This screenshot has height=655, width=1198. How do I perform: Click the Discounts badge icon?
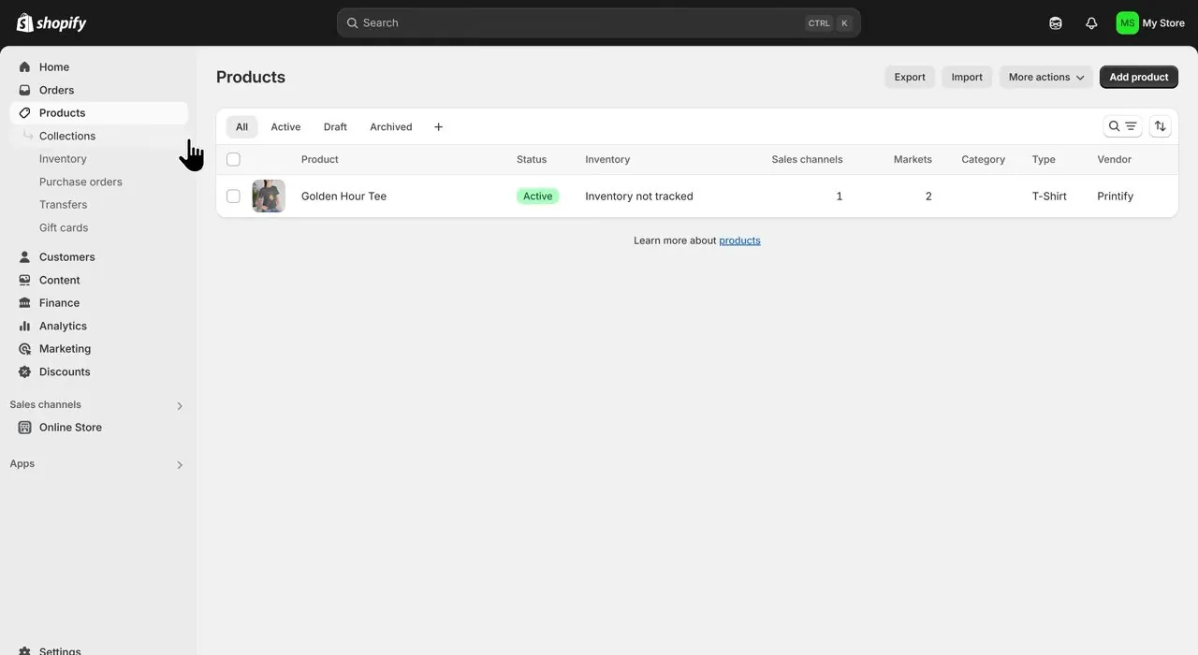(x=24, y=371)
